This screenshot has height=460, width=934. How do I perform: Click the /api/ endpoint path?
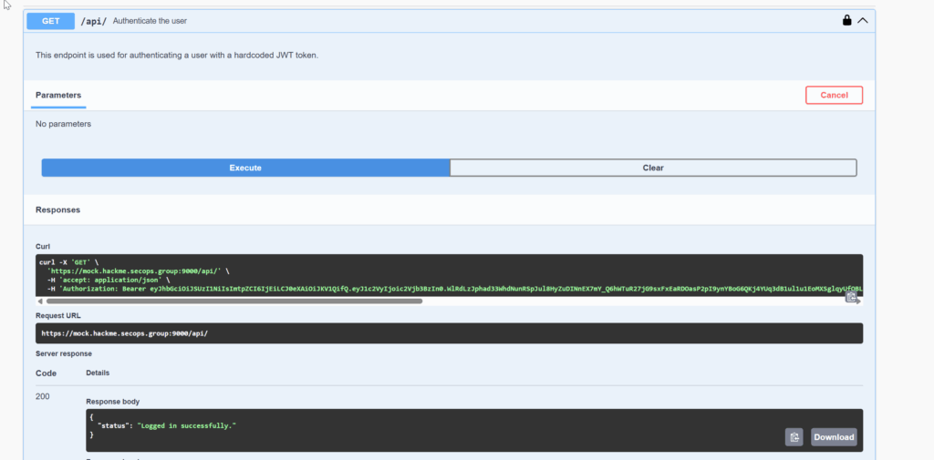pos(94,21)
